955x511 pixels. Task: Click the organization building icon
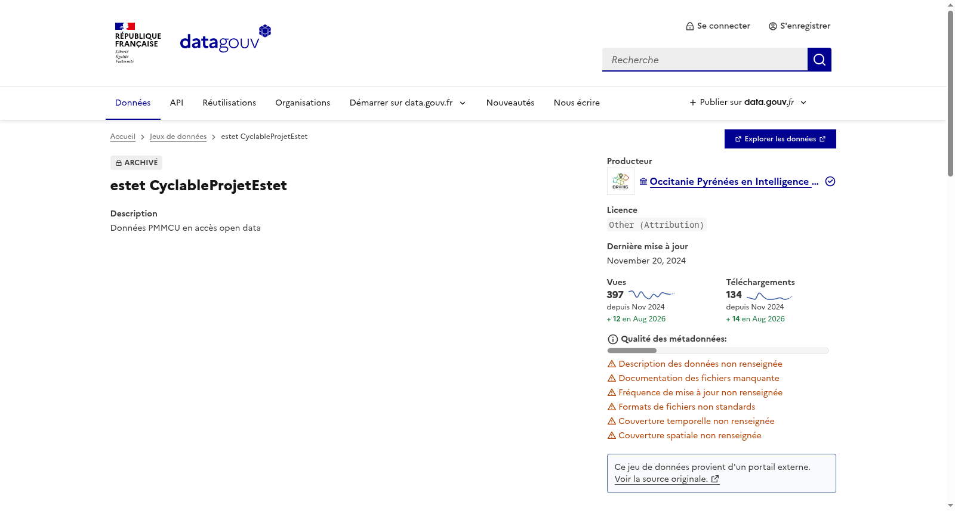(x=643, y=181)
